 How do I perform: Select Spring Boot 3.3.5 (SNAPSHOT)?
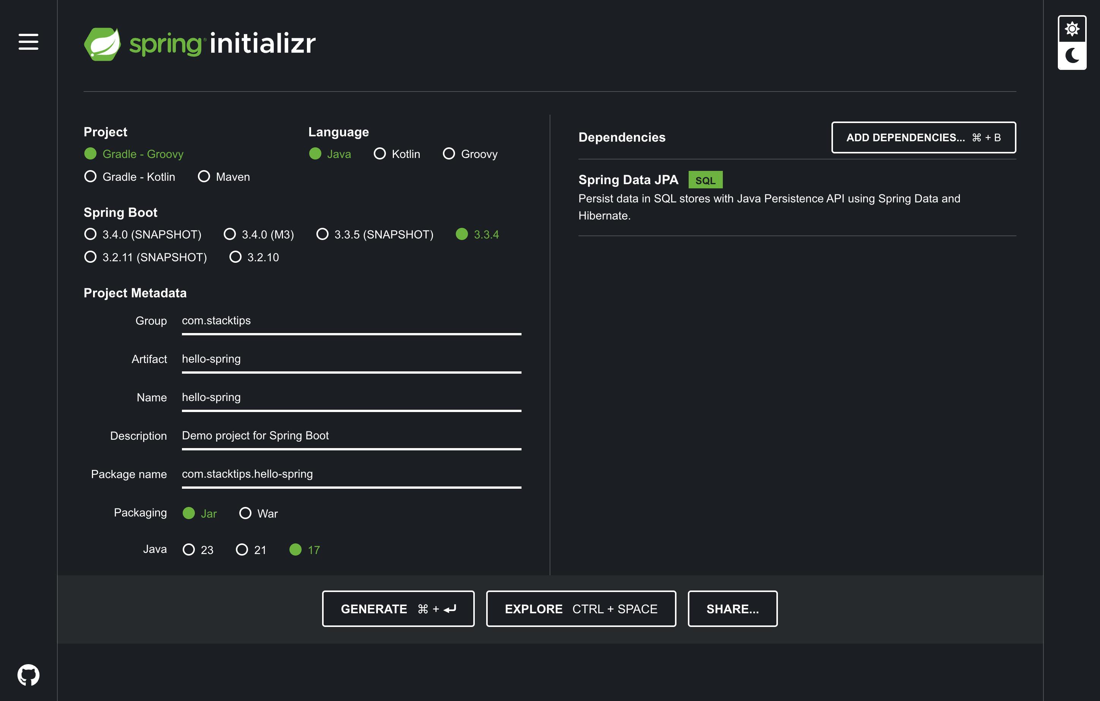[x=375, y=234]
